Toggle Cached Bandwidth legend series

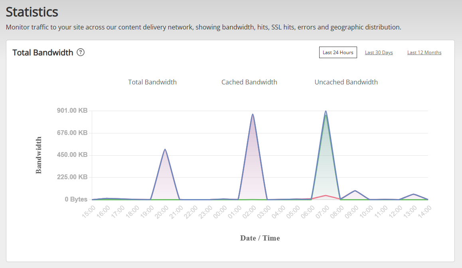pos(249,82)
